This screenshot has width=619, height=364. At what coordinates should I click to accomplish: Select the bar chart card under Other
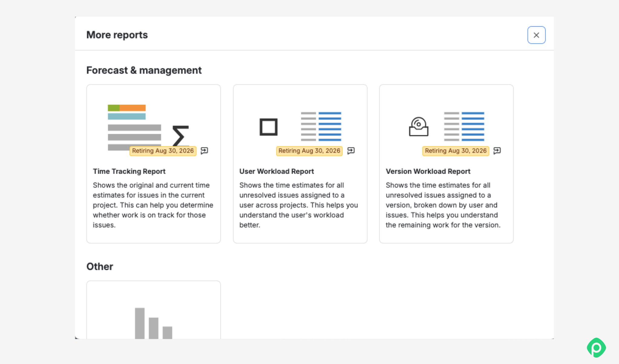click(154, 310)
